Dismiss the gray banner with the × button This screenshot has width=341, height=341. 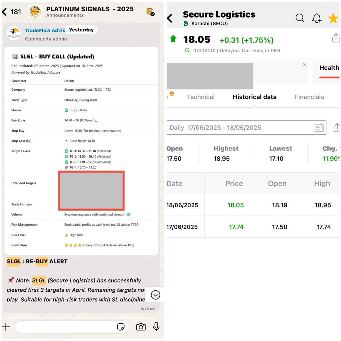tap(304, 65)
